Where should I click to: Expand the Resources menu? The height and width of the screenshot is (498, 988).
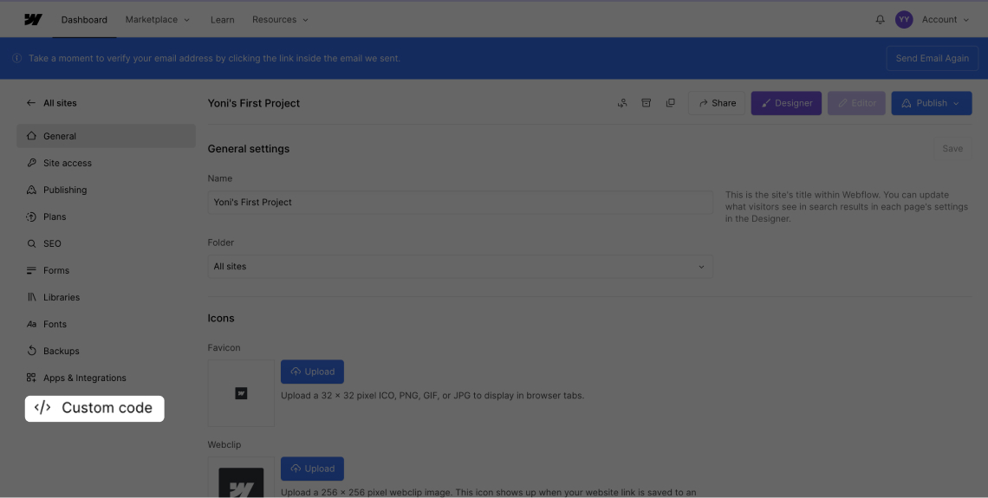click(x=279, y=20)
